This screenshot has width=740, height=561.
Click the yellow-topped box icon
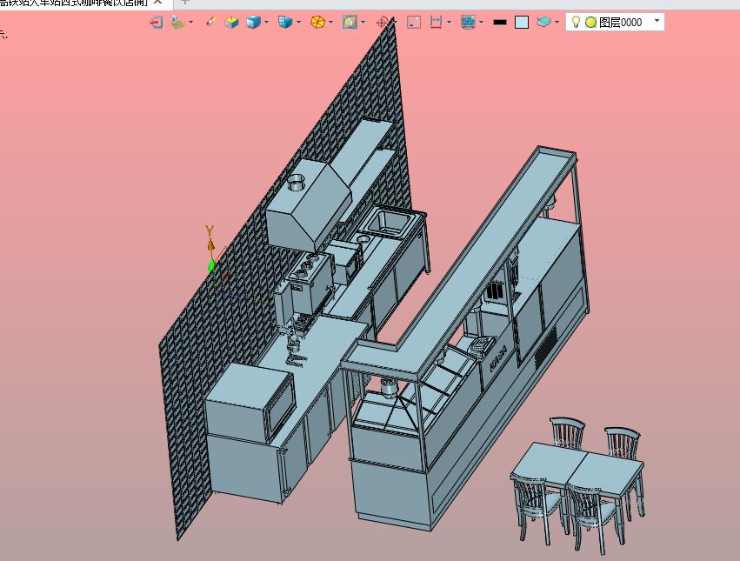tap(231, 22)
